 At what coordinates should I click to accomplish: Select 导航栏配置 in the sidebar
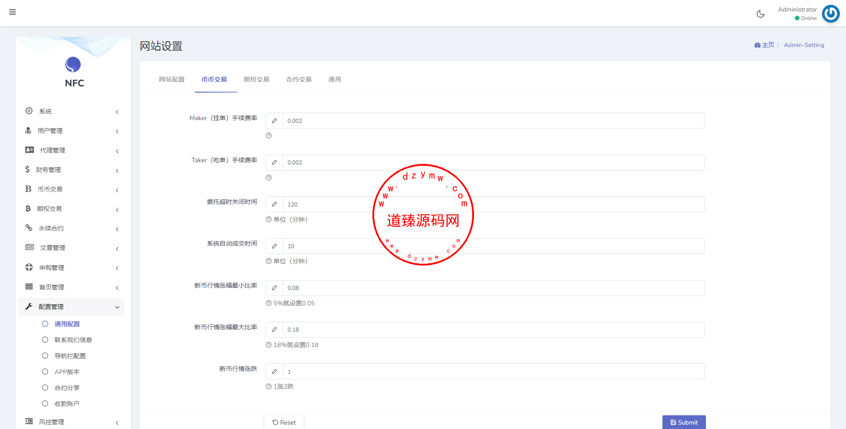(x=70, y=356)
